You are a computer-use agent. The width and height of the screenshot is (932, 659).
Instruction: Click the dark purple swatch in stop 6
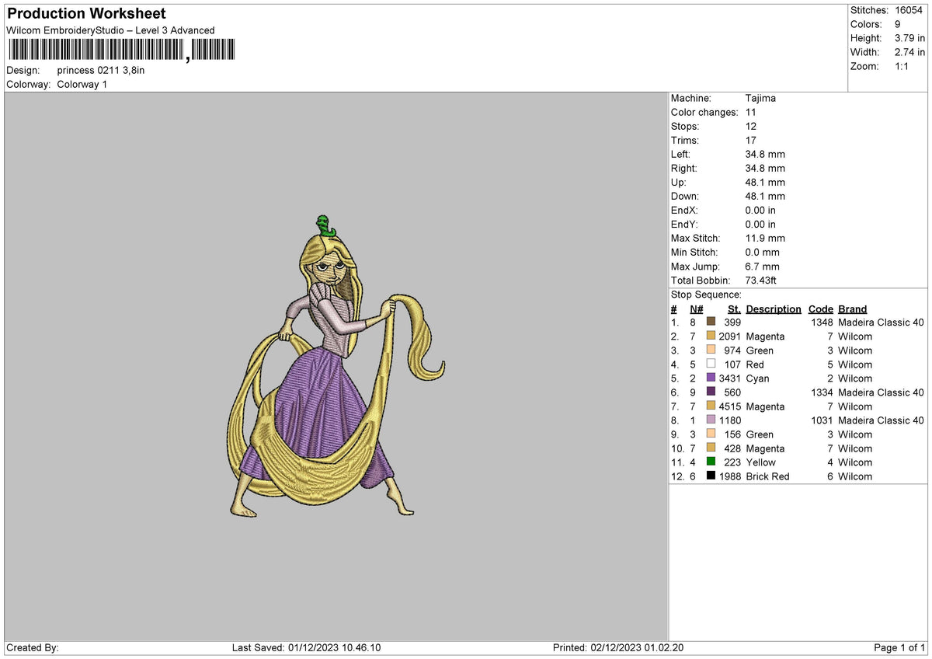(x=711, y=392)
